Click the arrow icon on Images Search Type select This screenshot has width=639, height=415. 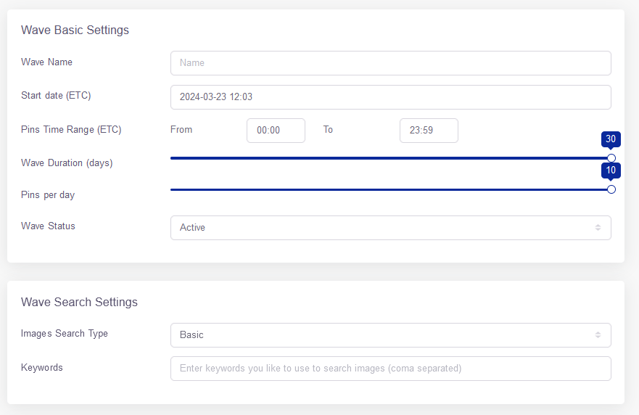coord(598,334)
